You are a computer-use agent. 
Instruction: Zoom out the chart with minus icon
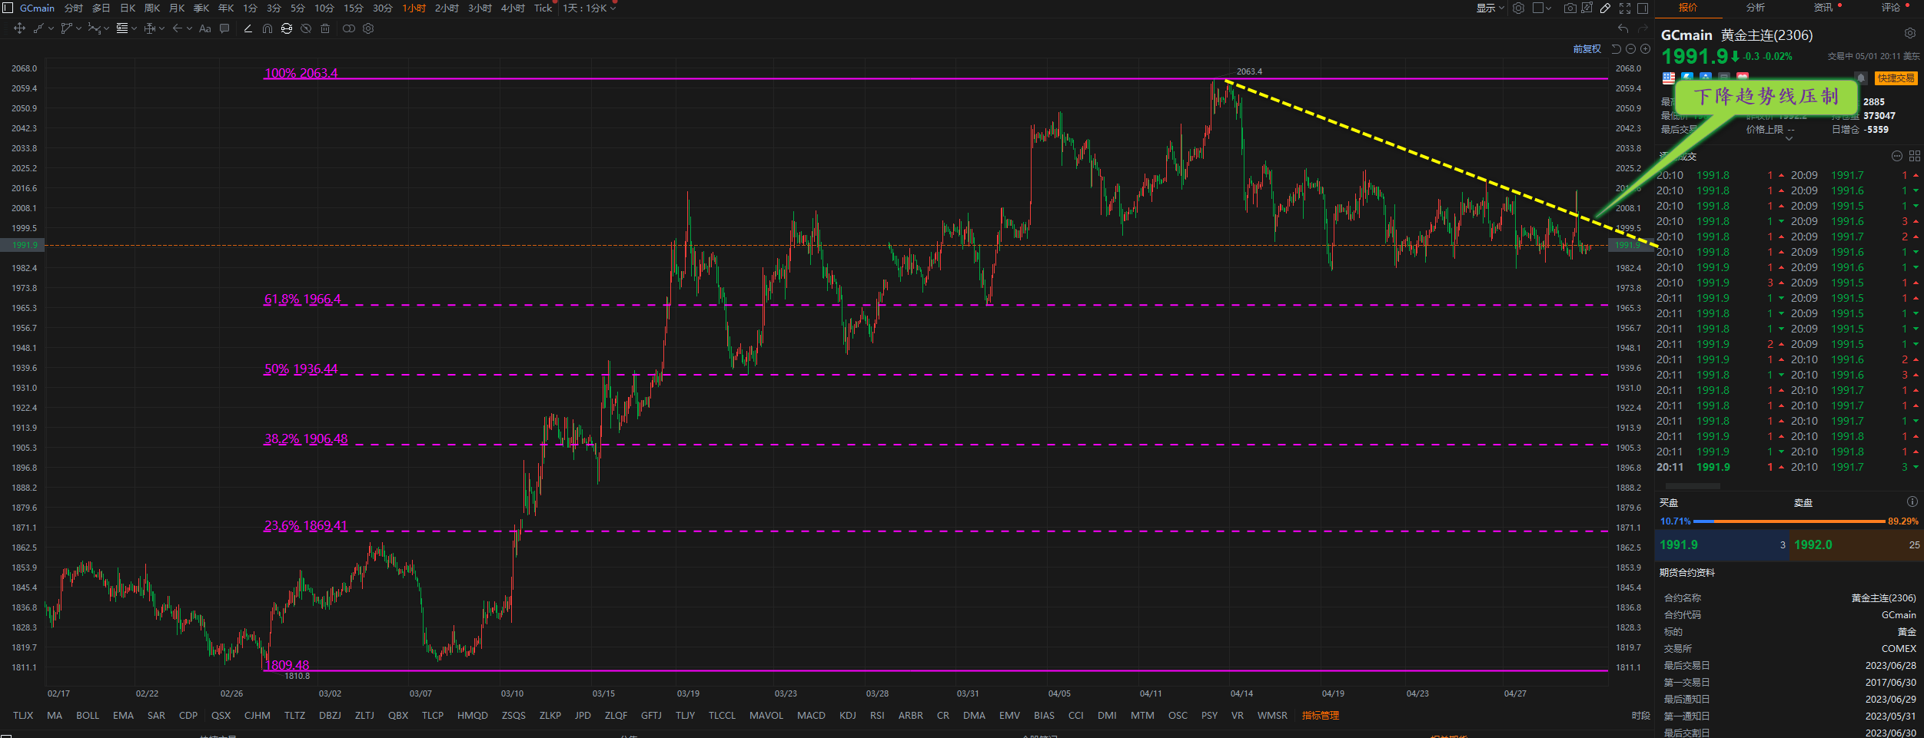click(x=1630, y=49)
